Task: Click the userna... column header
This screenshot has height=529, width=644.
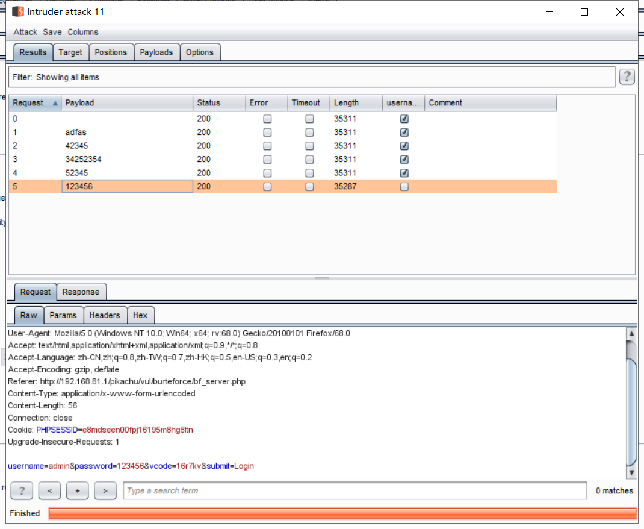Action: click(403, 103)
